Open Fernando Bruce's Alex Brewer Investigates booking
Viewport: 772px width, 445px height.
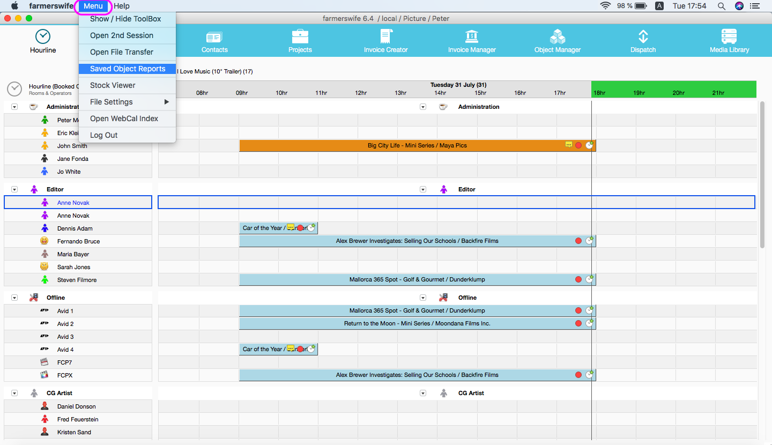point(417,241)
